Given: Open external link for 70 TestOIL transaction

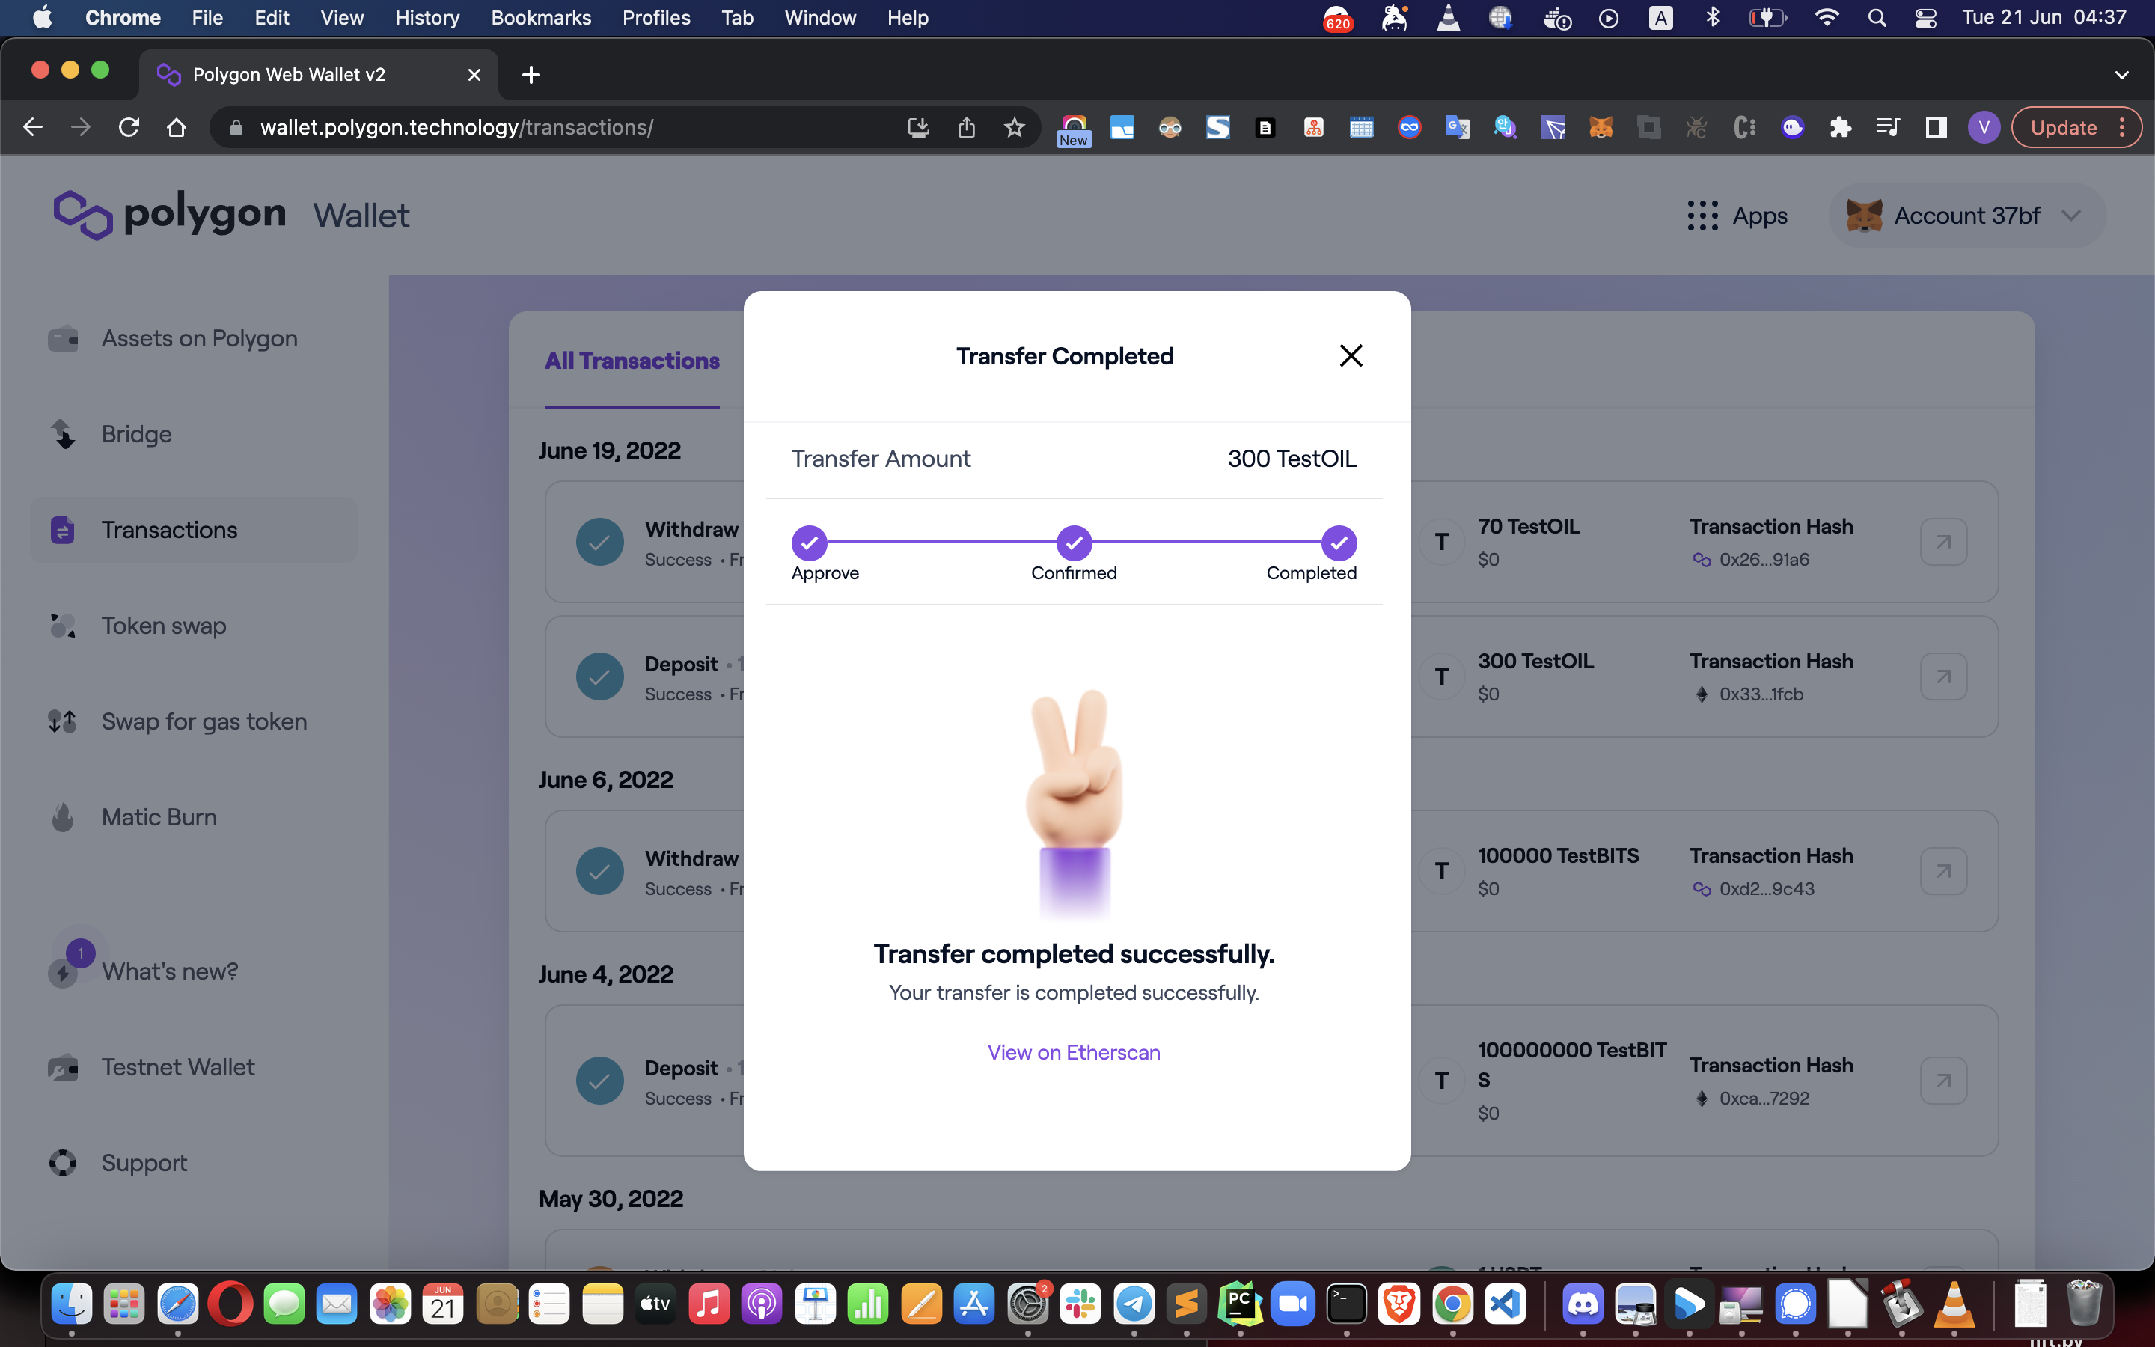Looking at the screenshot, I should click(1942, 542).
